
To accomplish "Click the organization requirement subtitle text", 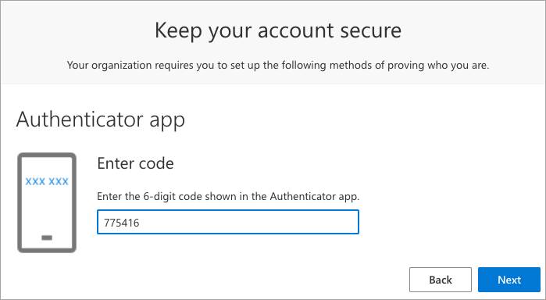I will pyautogui.click(x=278, y=65).
